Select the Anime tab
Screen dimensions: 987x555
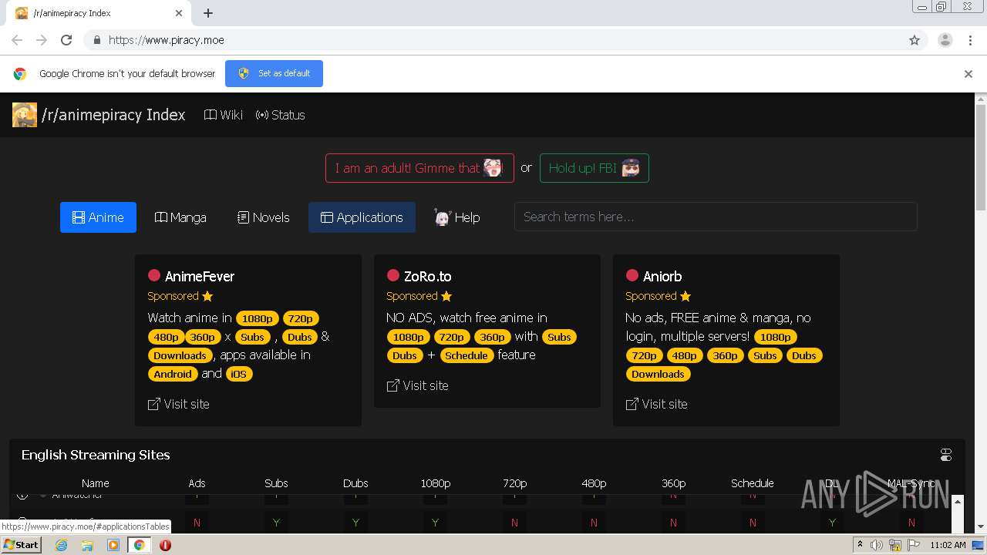coord(98,217)
